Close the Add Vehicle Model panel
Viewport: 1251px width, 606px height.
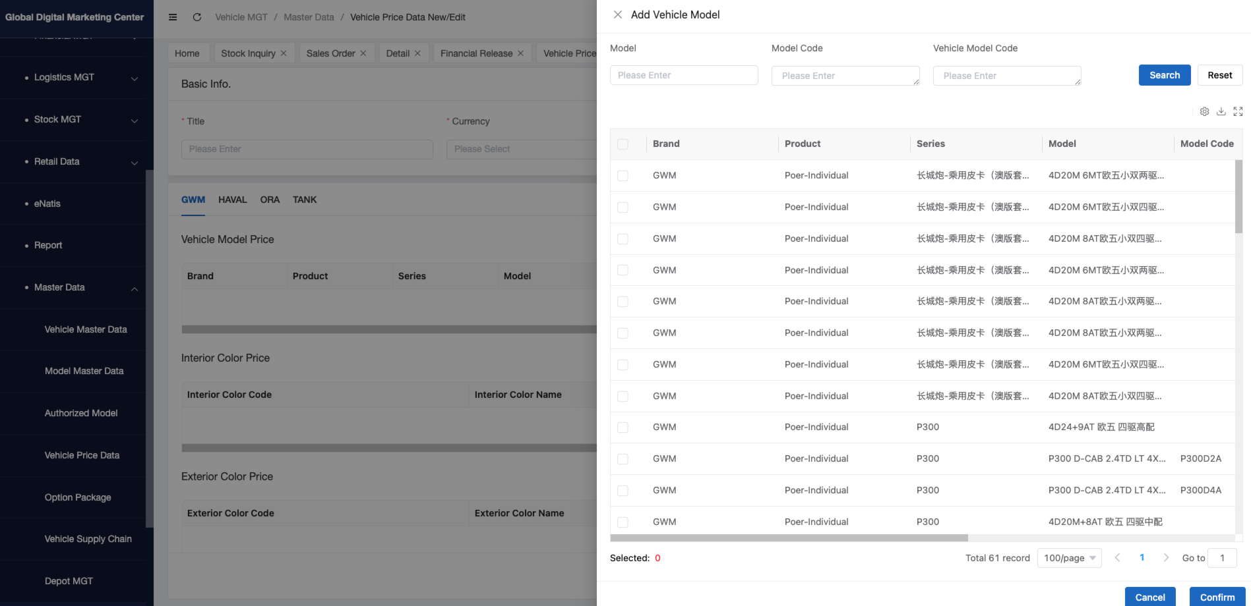tap(617, 14)
